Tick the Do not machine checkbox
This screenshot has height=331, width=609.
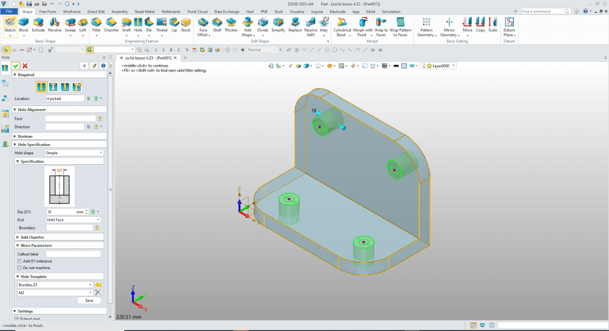click(20, 268)
